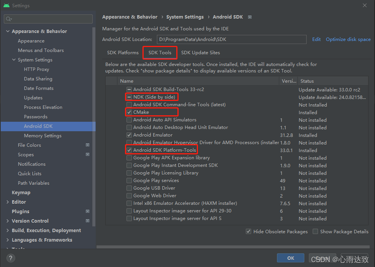Click the Edit SDK location link
375x267 pixels.
pos(316,39)
